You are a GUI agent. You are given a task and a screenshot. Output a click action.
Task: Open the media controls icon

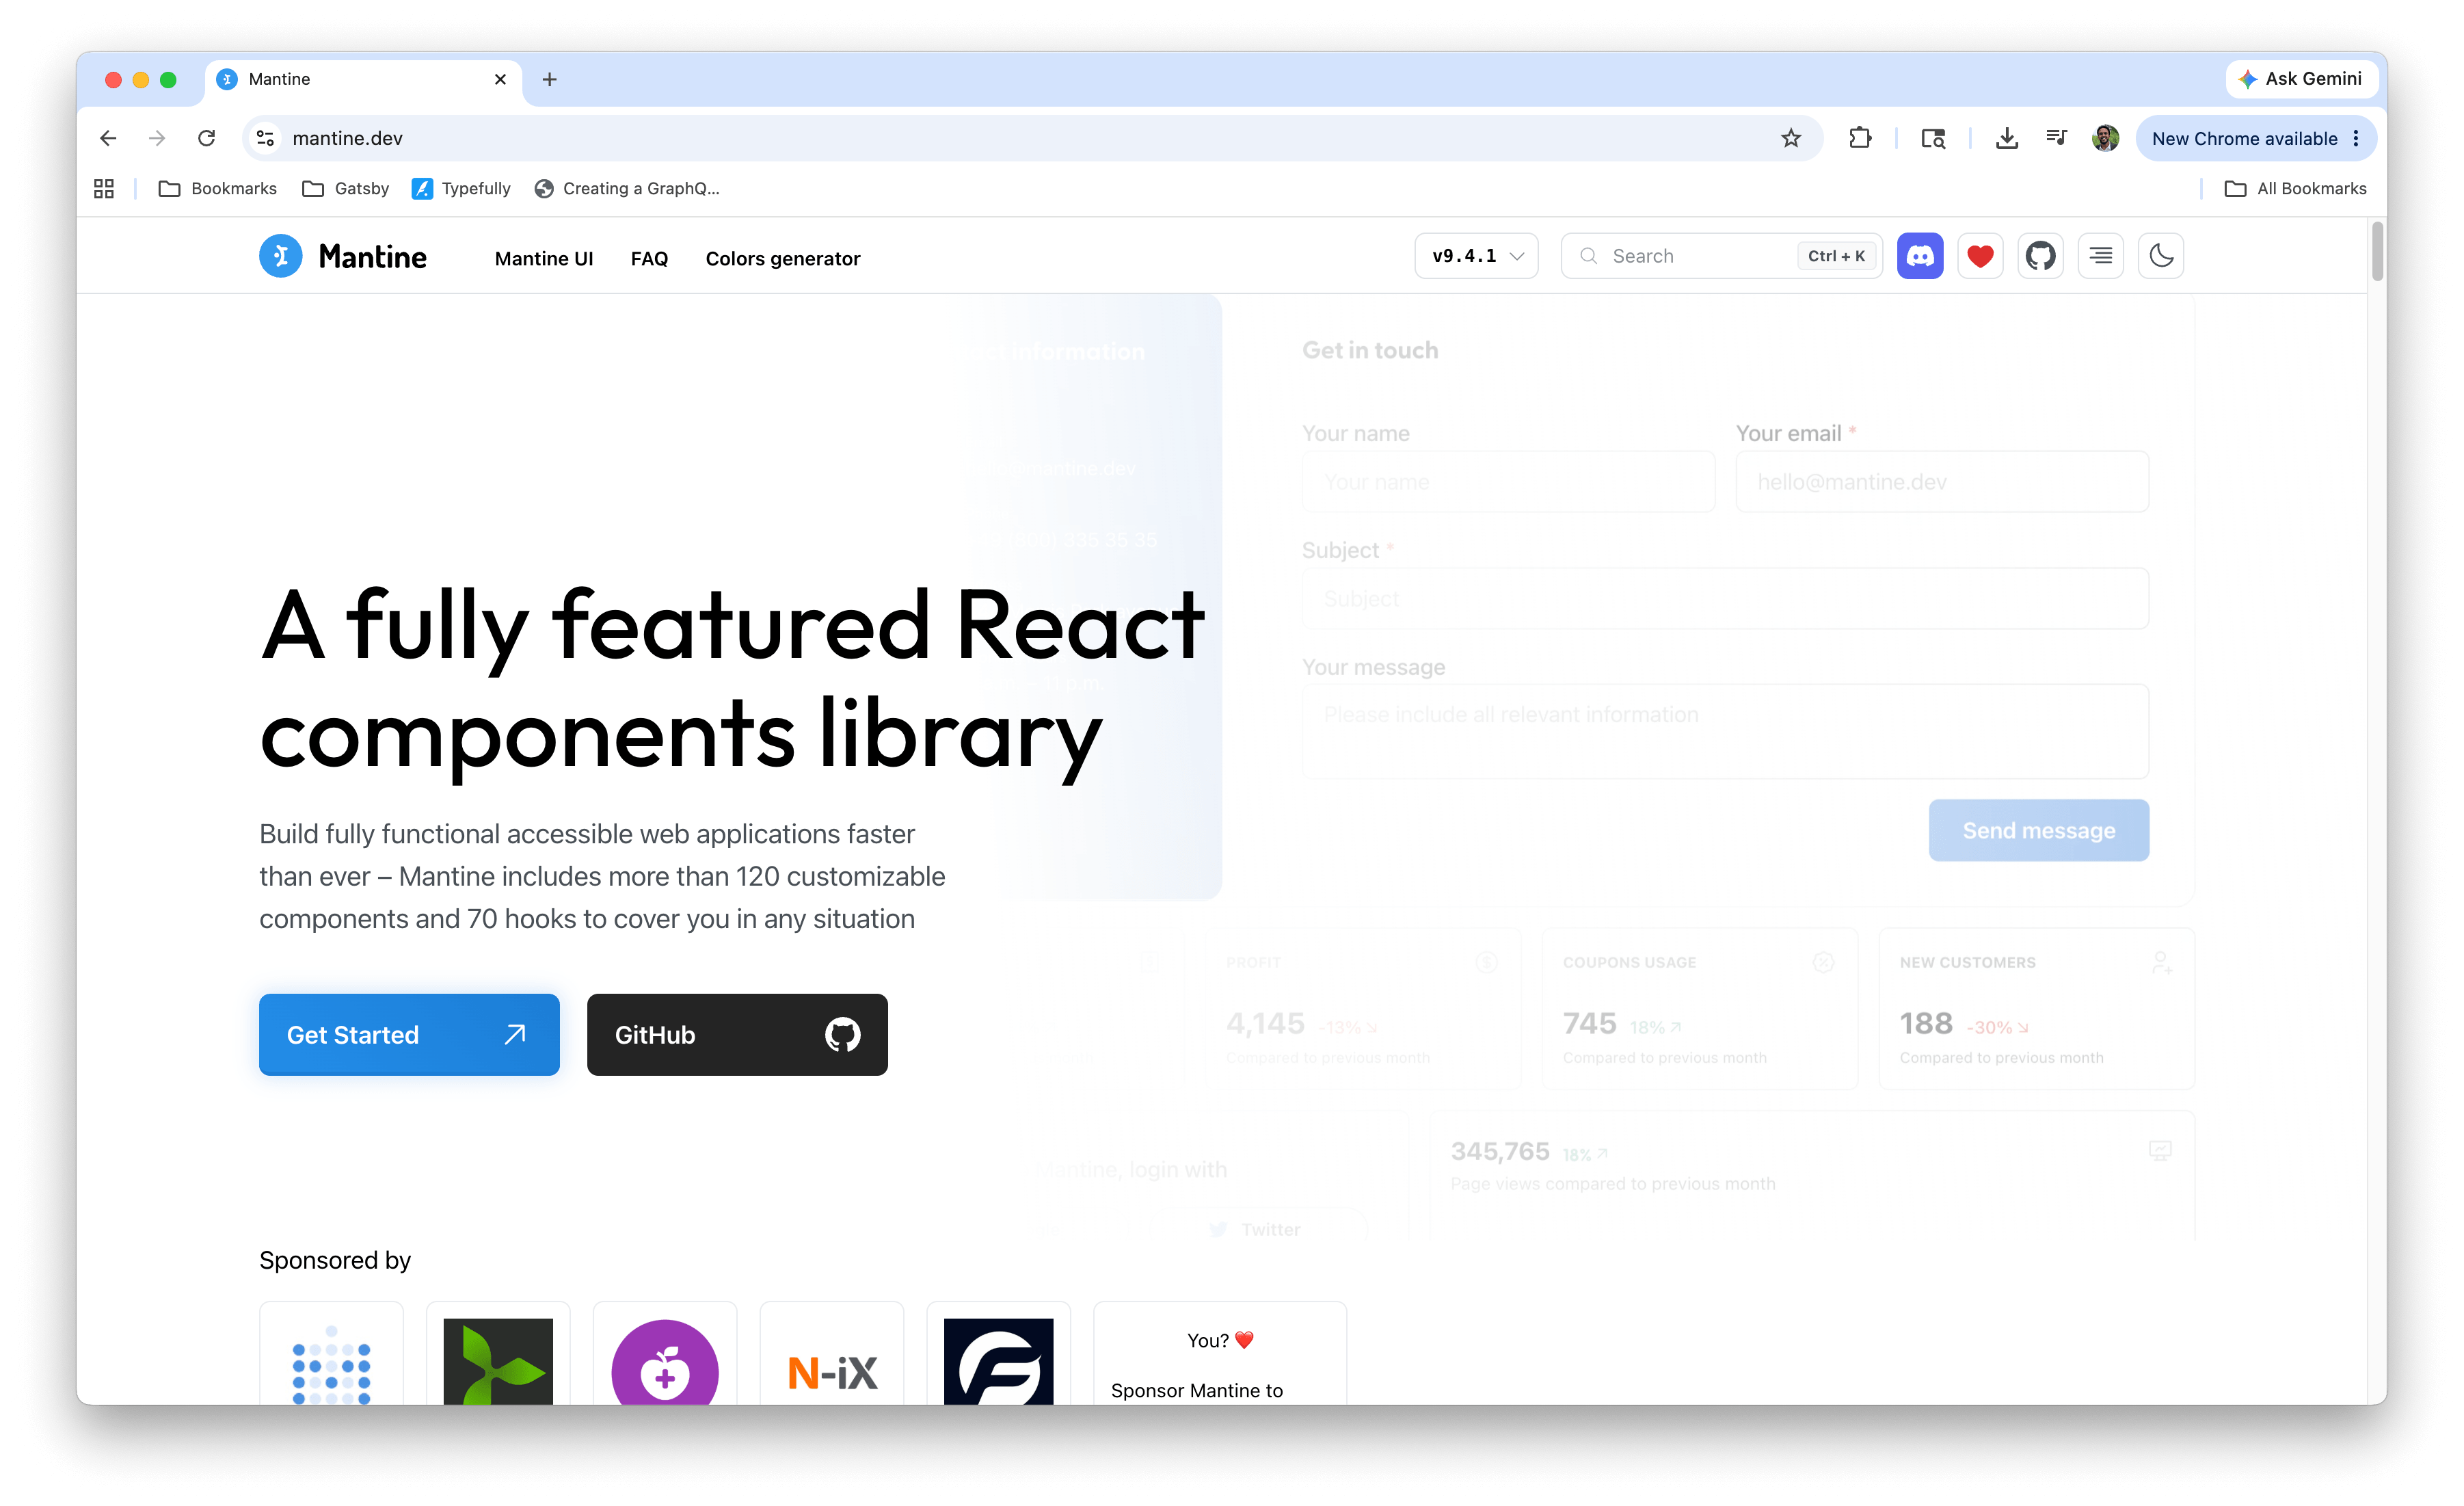click(2056, 138)
